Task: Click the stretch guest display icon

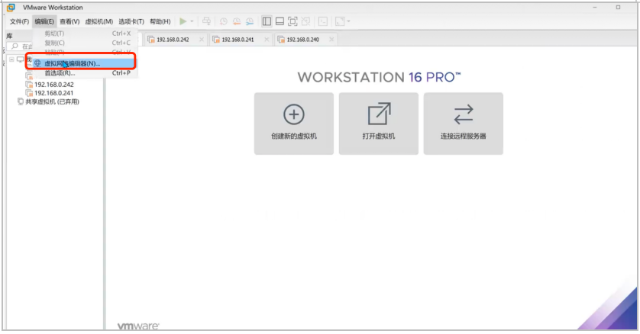Action: click(x=340, y=21)
